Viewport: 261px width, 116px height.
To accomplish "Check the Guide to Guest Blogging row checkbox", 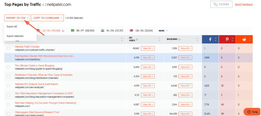I will coord(8,67).
